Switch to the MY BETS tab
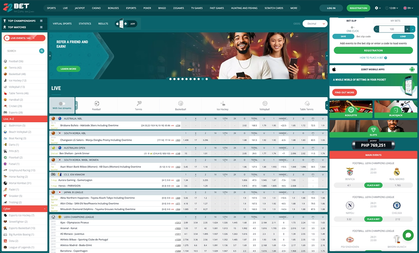This screenshot has width=419, height=253. point(396,21)
